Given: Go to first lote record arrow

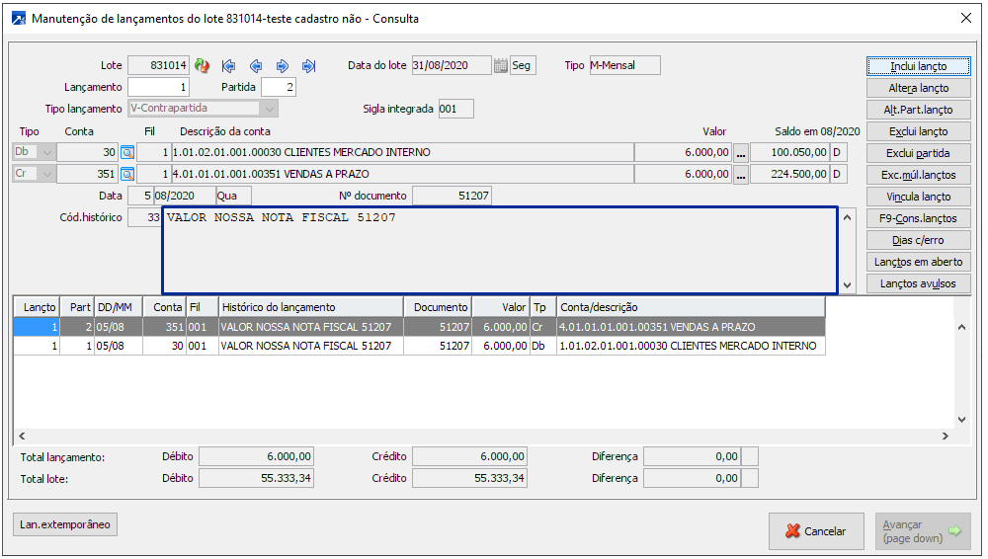Looking at the screenshot, I should (x=229, y=66).
